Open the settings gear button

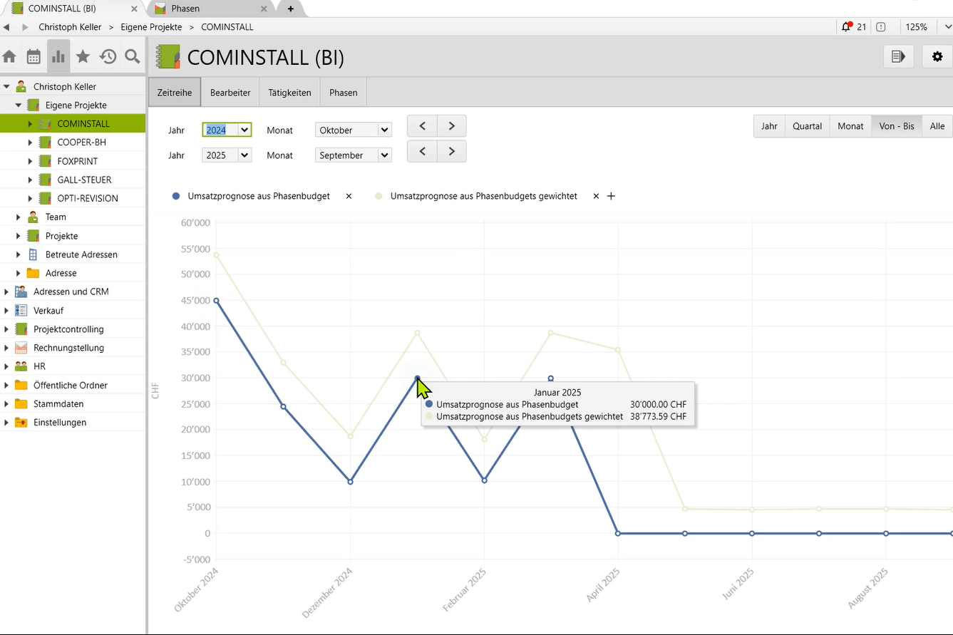(937, 56)
